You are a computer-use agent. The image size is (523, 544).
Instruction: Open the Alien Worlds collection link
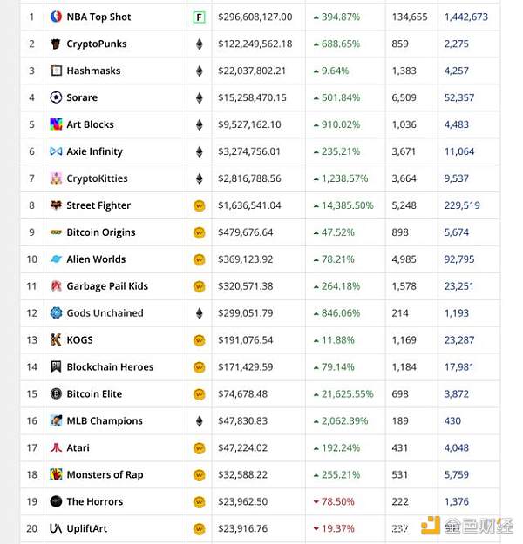(96, 259)
